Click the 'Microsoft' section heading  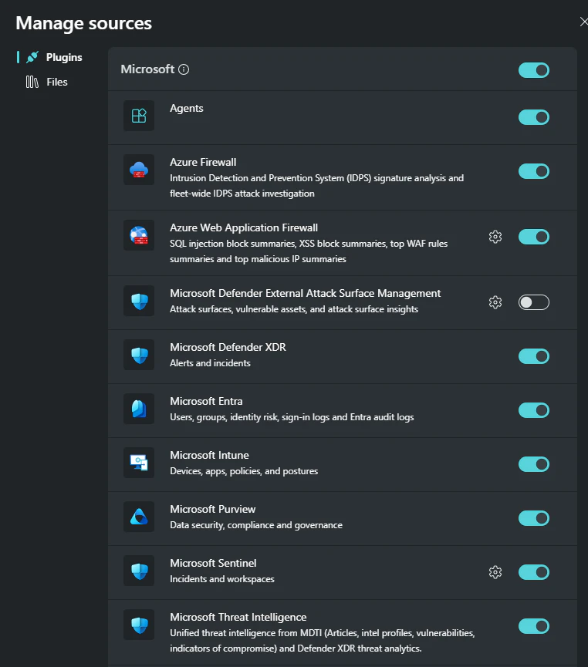147,69
